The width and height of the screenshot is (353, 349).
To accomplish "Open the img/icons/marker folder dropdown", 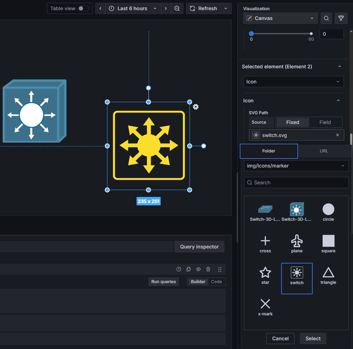I will click(296, 166).
